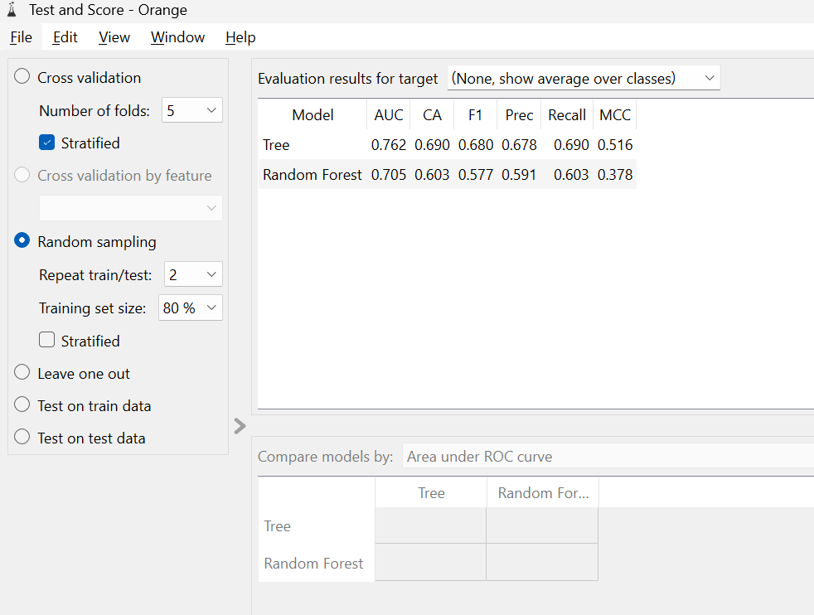Click the Tree Prec value 0.678
Image resolution: width=814 pixels, height=615 pixels.
[x=519, y=145]
